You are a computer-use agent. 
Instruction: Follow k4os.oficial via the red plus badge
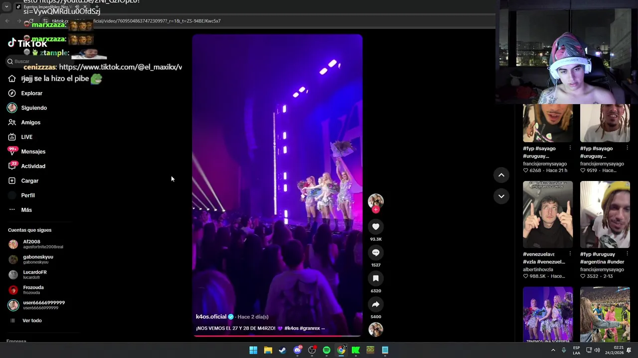pyautogui.click(x=376, y=210)
